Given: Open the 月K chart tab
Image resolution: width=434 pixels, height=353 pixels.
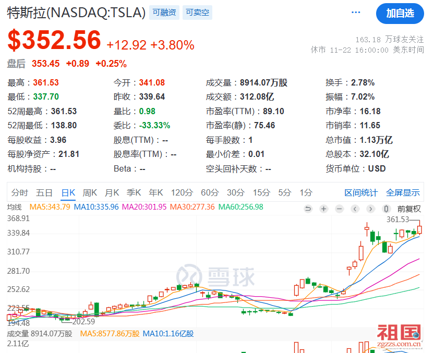Looking at the screenshot, I should [112, 192].
